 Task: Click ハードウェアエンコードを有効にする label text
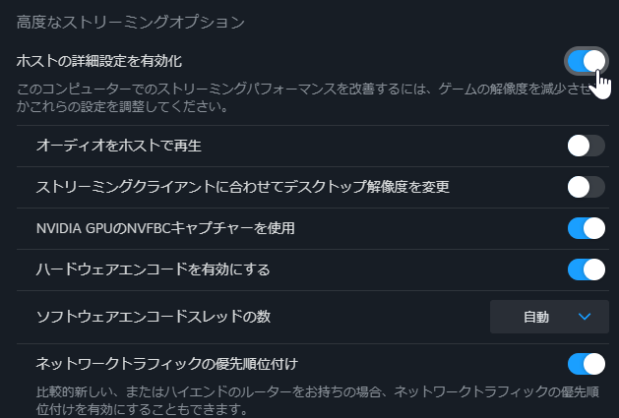[x=154, y=269]
